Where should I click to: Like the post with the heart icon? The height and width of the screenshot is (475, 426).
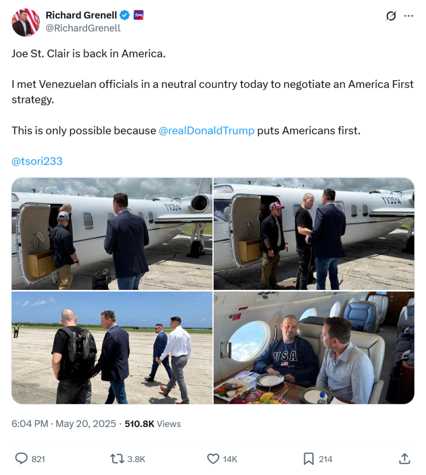tap(213, 459)
